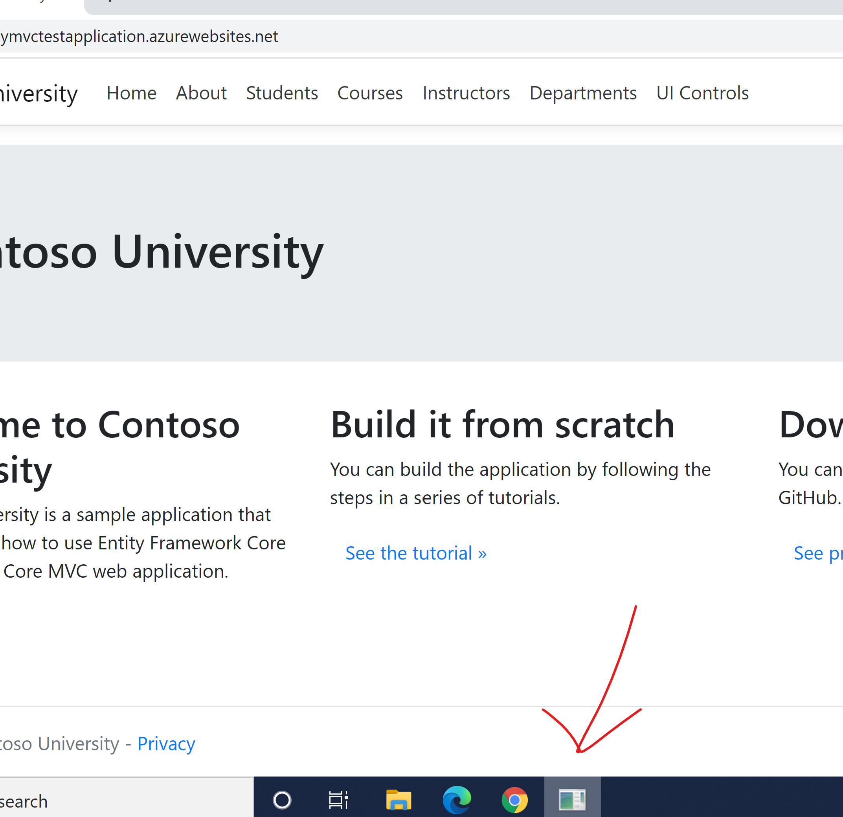Follow the 'See the tutorial »' link
This screenshot has height=817, width=843.
point(416,553)
